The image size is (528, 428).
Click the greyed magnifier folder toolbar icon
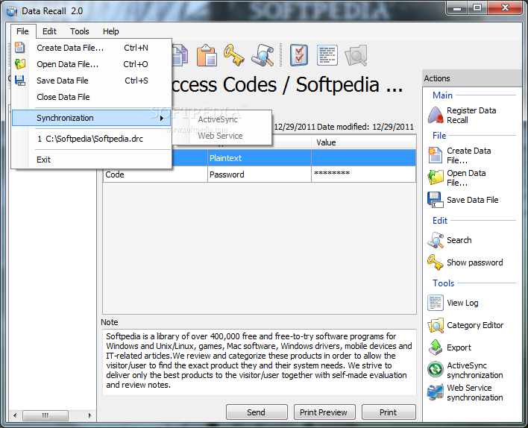(356, 55)
